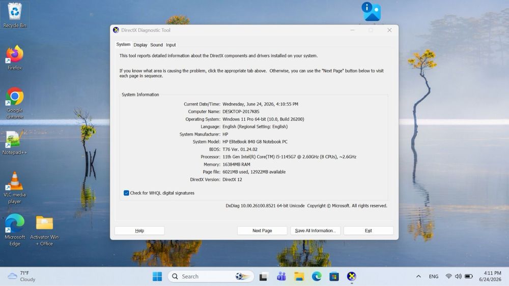Open the clock showing 4:11 PM
This screenshot has height=286, width=509.
(490, 276)
